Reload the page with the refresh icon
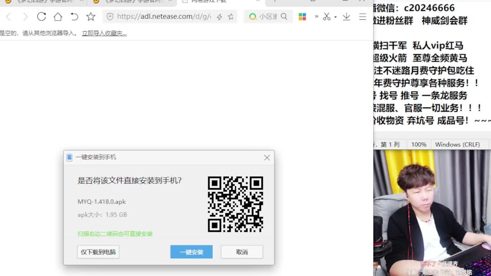This screenshot has height=276, width=491. pyautogui.click(x=41, y=16)
